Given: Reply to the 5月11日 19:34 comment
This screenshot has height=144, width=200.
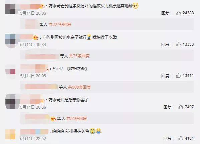Looking at the screenshot, I should [165, 44].
